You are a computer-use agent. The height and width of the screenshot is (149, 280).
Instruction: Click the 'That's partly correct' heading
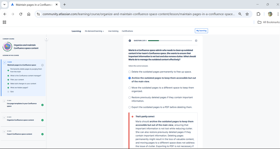click(x=145, y=116)
